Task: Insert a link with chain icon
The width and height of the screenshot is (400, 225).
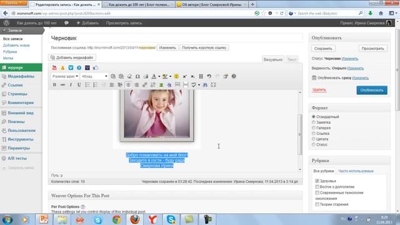Action: click(144, 85)
